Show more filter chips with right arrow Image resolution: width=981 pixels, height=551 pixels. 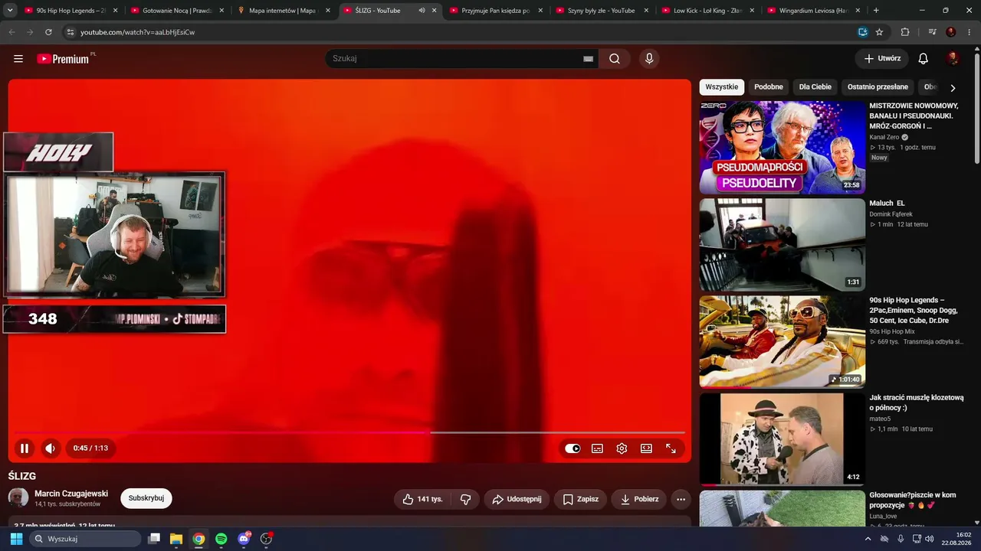click(953, 88)
